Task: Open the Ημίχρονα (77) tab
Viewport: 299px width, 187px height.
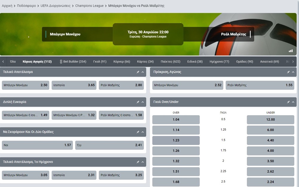Action: (219, 61)
